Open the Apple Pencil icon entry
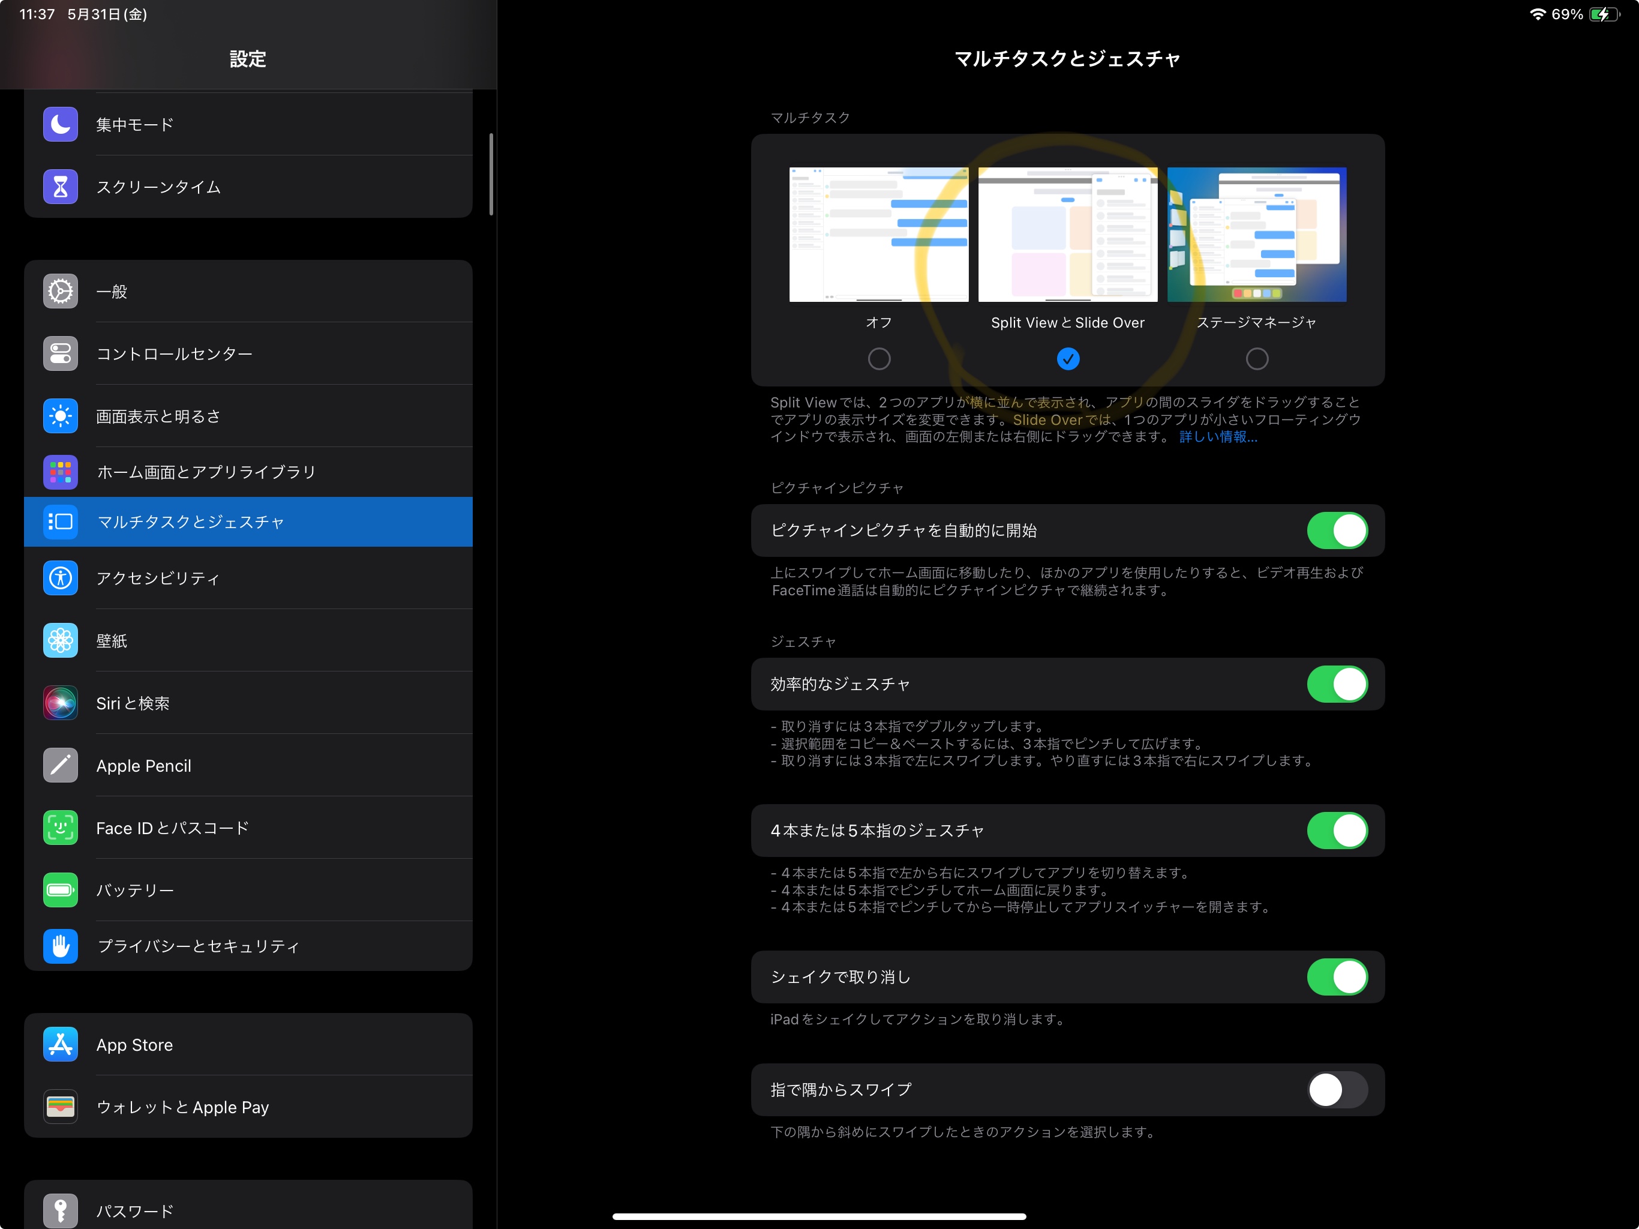Viewport: 1639px width, 1229px height. point(60,765)
